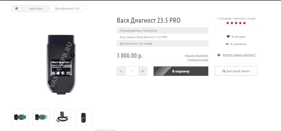This screenshot has width=281, height=131.
Task: Click the five-star rating
Action: pyautogui.click(x=236, y=23)
